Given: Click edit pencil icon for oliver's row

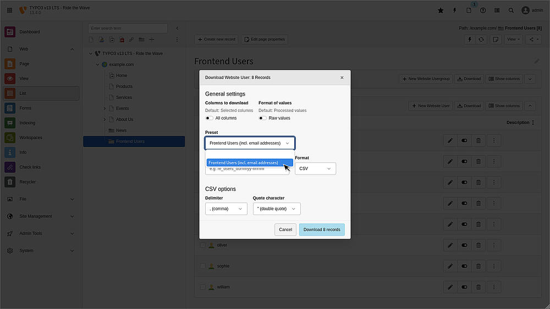Looking at the screenshot, I should coord(450,245).
